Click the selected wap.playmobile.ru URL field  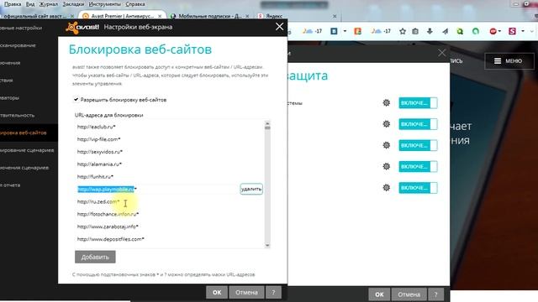pos(157,189)
